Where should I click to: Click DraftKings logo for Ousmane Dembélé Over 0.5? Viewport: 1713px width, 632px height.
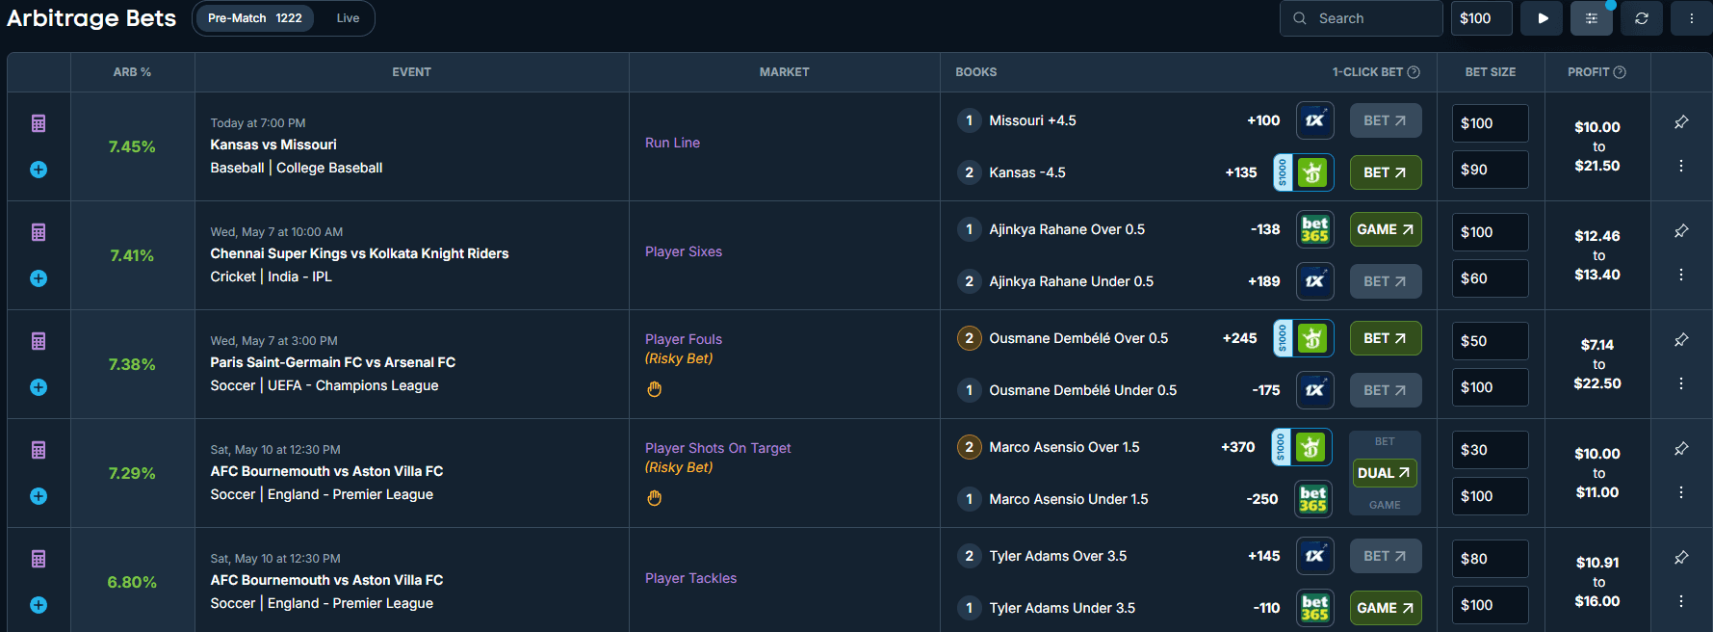point(1312,338)
